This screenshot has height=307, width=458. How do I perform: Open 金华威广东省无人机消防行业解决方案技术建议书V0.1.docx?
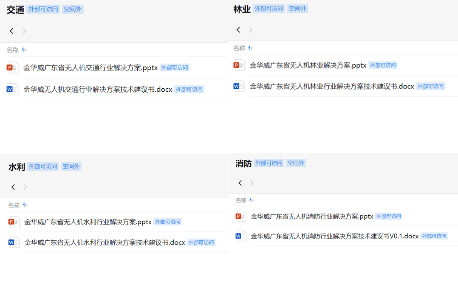pyautogui.click(x=335, y=236)
